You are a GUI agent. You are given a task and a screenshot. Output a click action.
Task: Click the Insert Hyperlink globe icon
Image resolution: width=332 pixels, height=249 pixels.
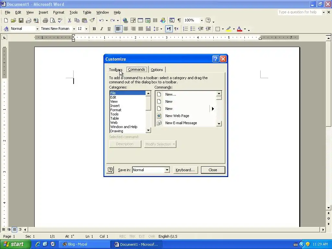pyautogui.click(x=125, y=20)
